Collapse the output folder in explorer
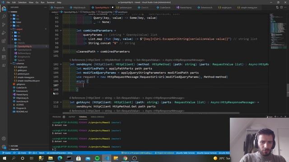289x162 pixels. point(11,29)
